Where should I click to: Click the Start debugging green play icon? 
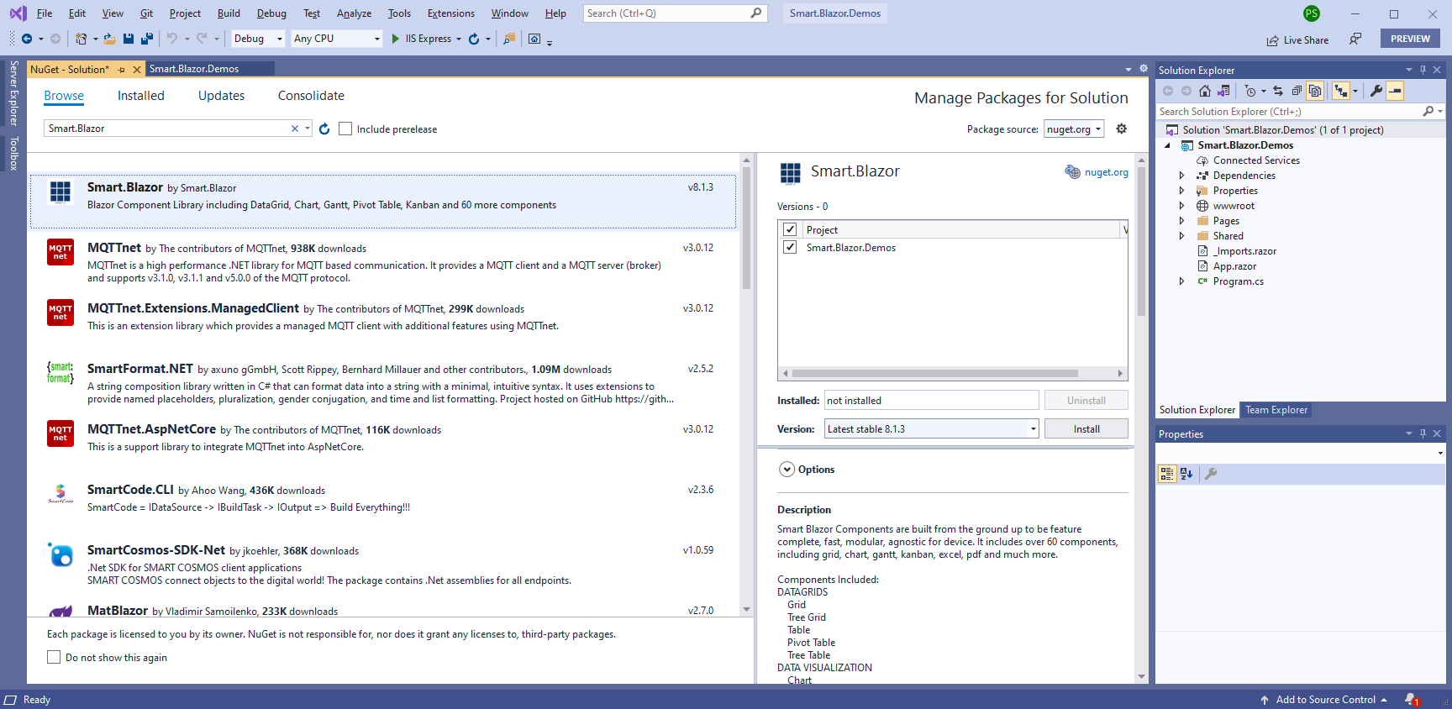396,39
